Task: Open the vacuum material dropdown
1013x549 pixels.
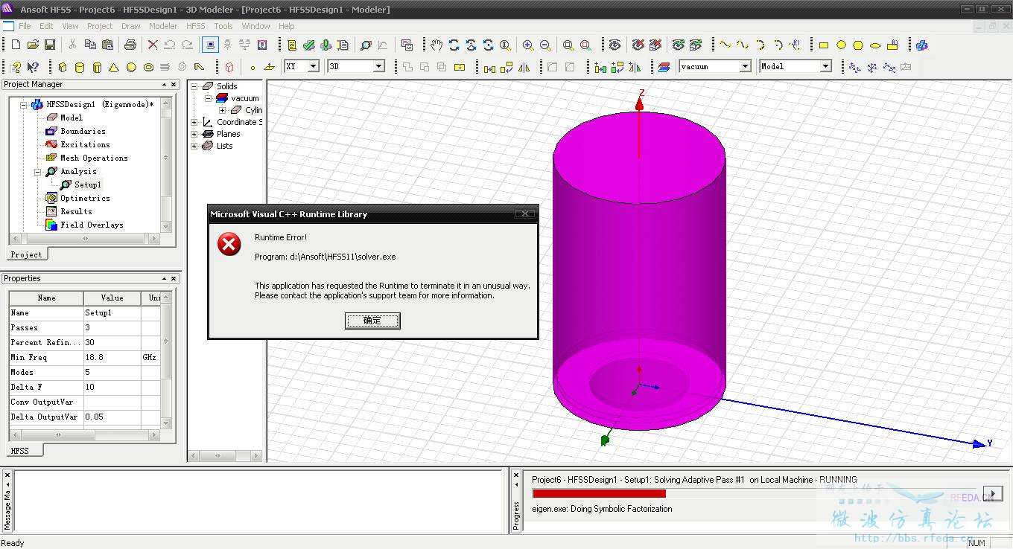Action: (745, 66)
